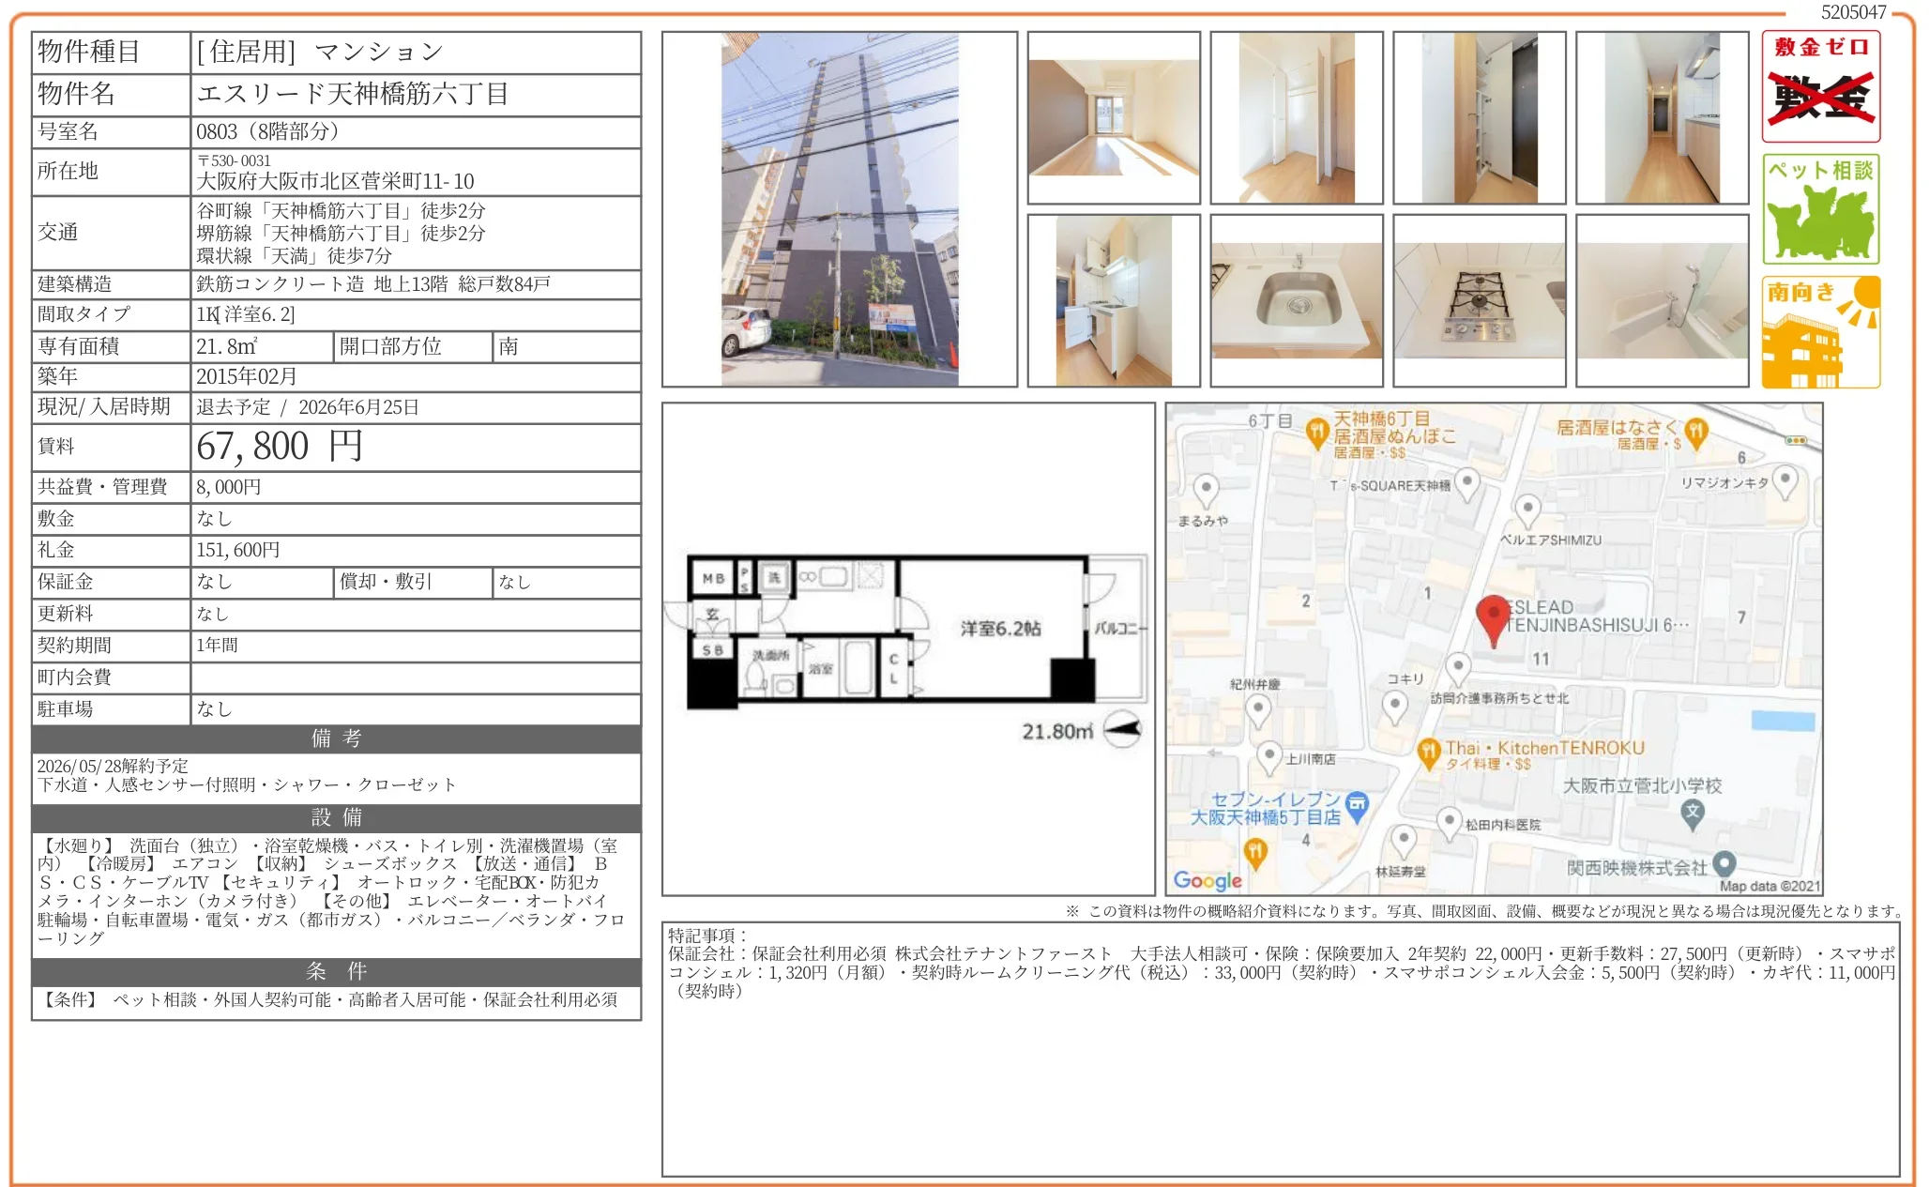
Task: Click the 関西映機株式会社 map marker
Action: click(x=1723, y=863)
